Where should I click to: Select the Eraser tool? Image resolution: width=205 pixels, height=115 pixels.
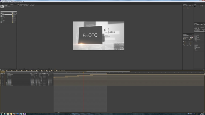pyautogui.click(x=17, y=3)
